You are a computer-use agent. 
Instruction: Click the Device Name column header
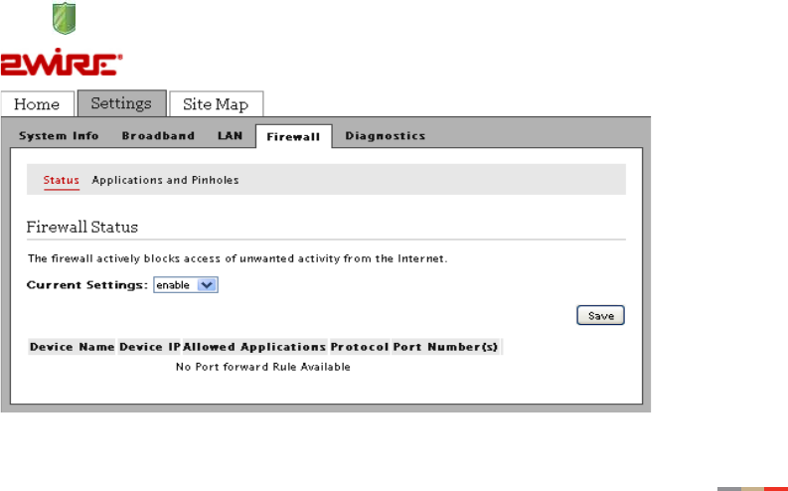click(x=72, y=347)
